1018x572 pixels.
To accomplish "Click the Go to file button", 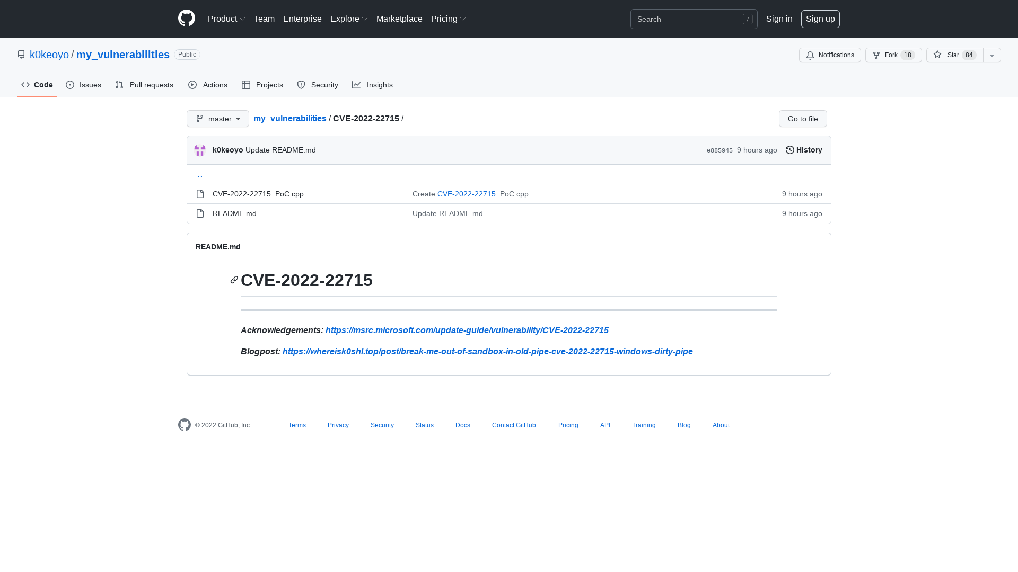I will coord(802,119).
